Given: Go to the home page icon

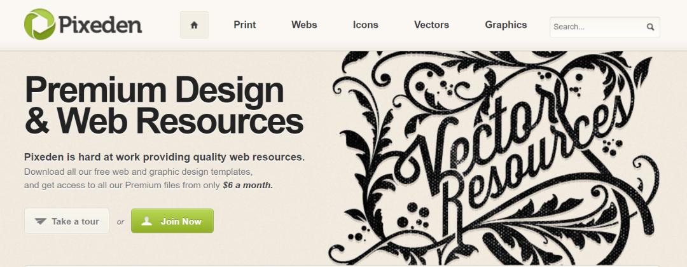Looking at the screenshot, I should point(194,25).
